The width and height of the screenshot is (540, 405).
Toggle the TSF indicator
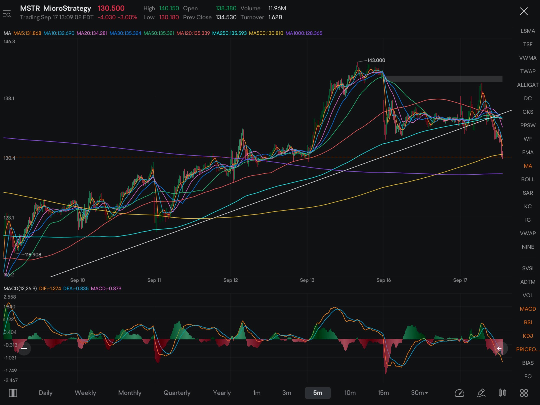click(528, 44)
